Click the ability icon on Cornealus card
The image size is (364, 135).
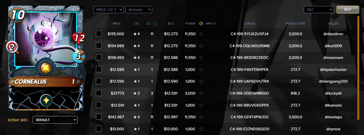(45, 67)
